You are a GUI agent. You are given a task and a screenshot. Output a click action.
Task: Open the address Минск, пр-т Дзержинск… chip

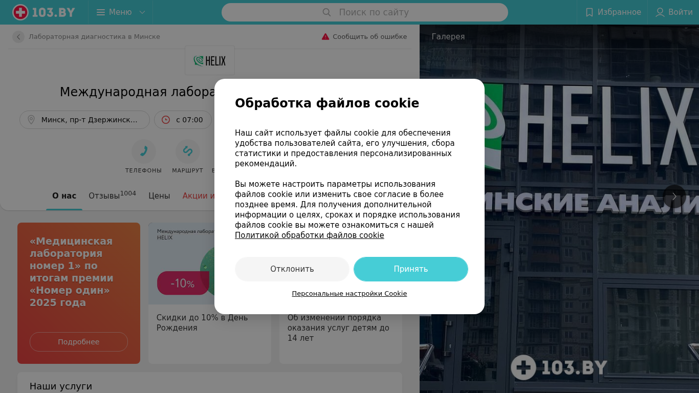84,120
